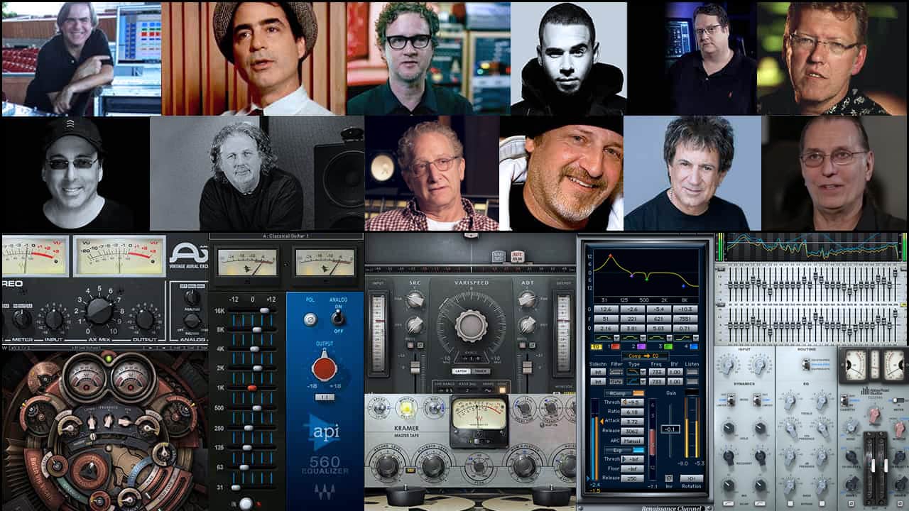Viewport: 909px width, 511px height.
Task: Click the OUTPUT knob on the Aphex exciter
Action: click(146, 319)
